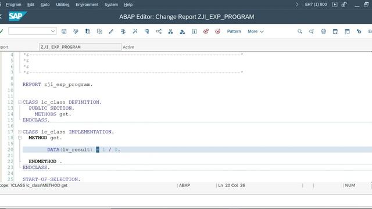Open Display Navigation Window icon

click(182, 31)
